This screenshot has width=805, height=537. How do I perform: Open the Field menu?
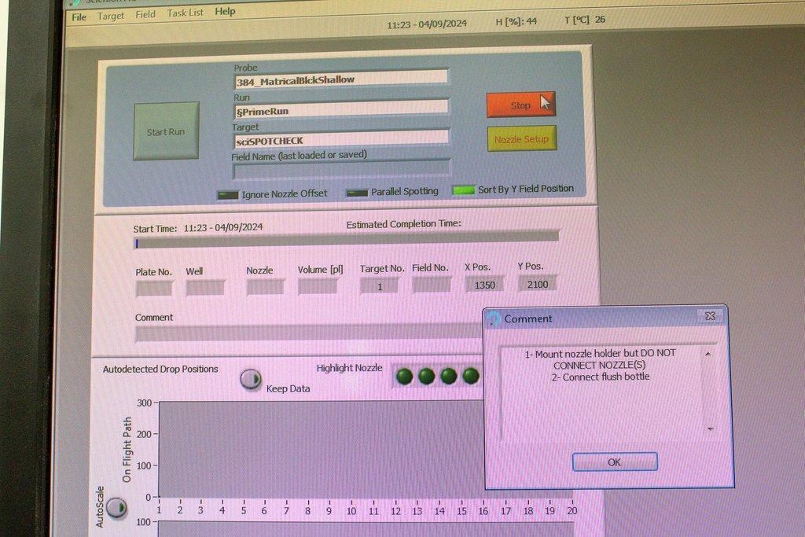[x=145, y=14]
